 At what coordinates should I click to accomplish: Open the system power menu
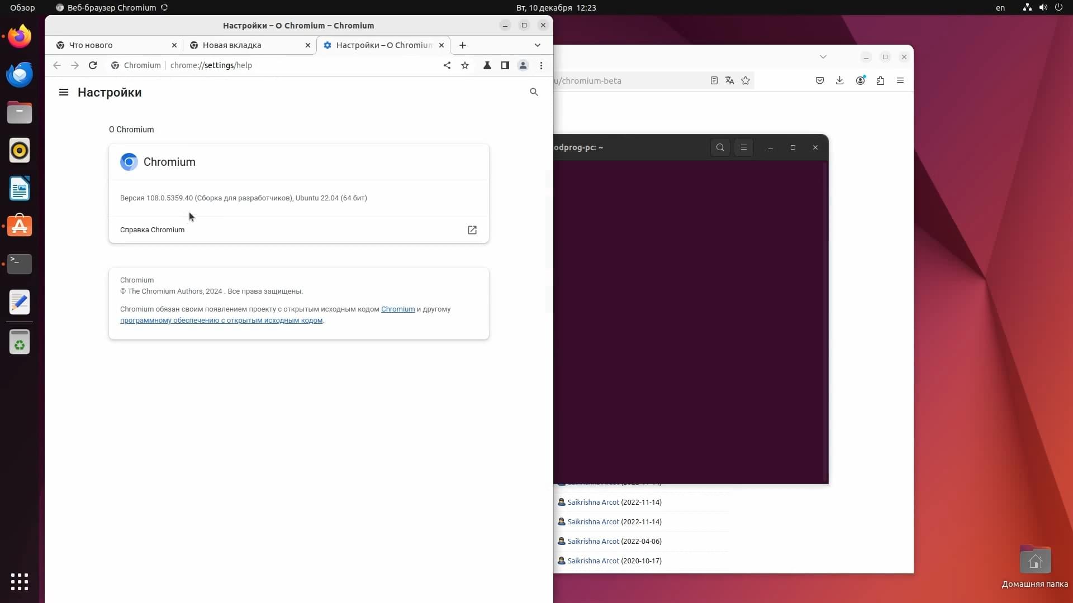1058,8
